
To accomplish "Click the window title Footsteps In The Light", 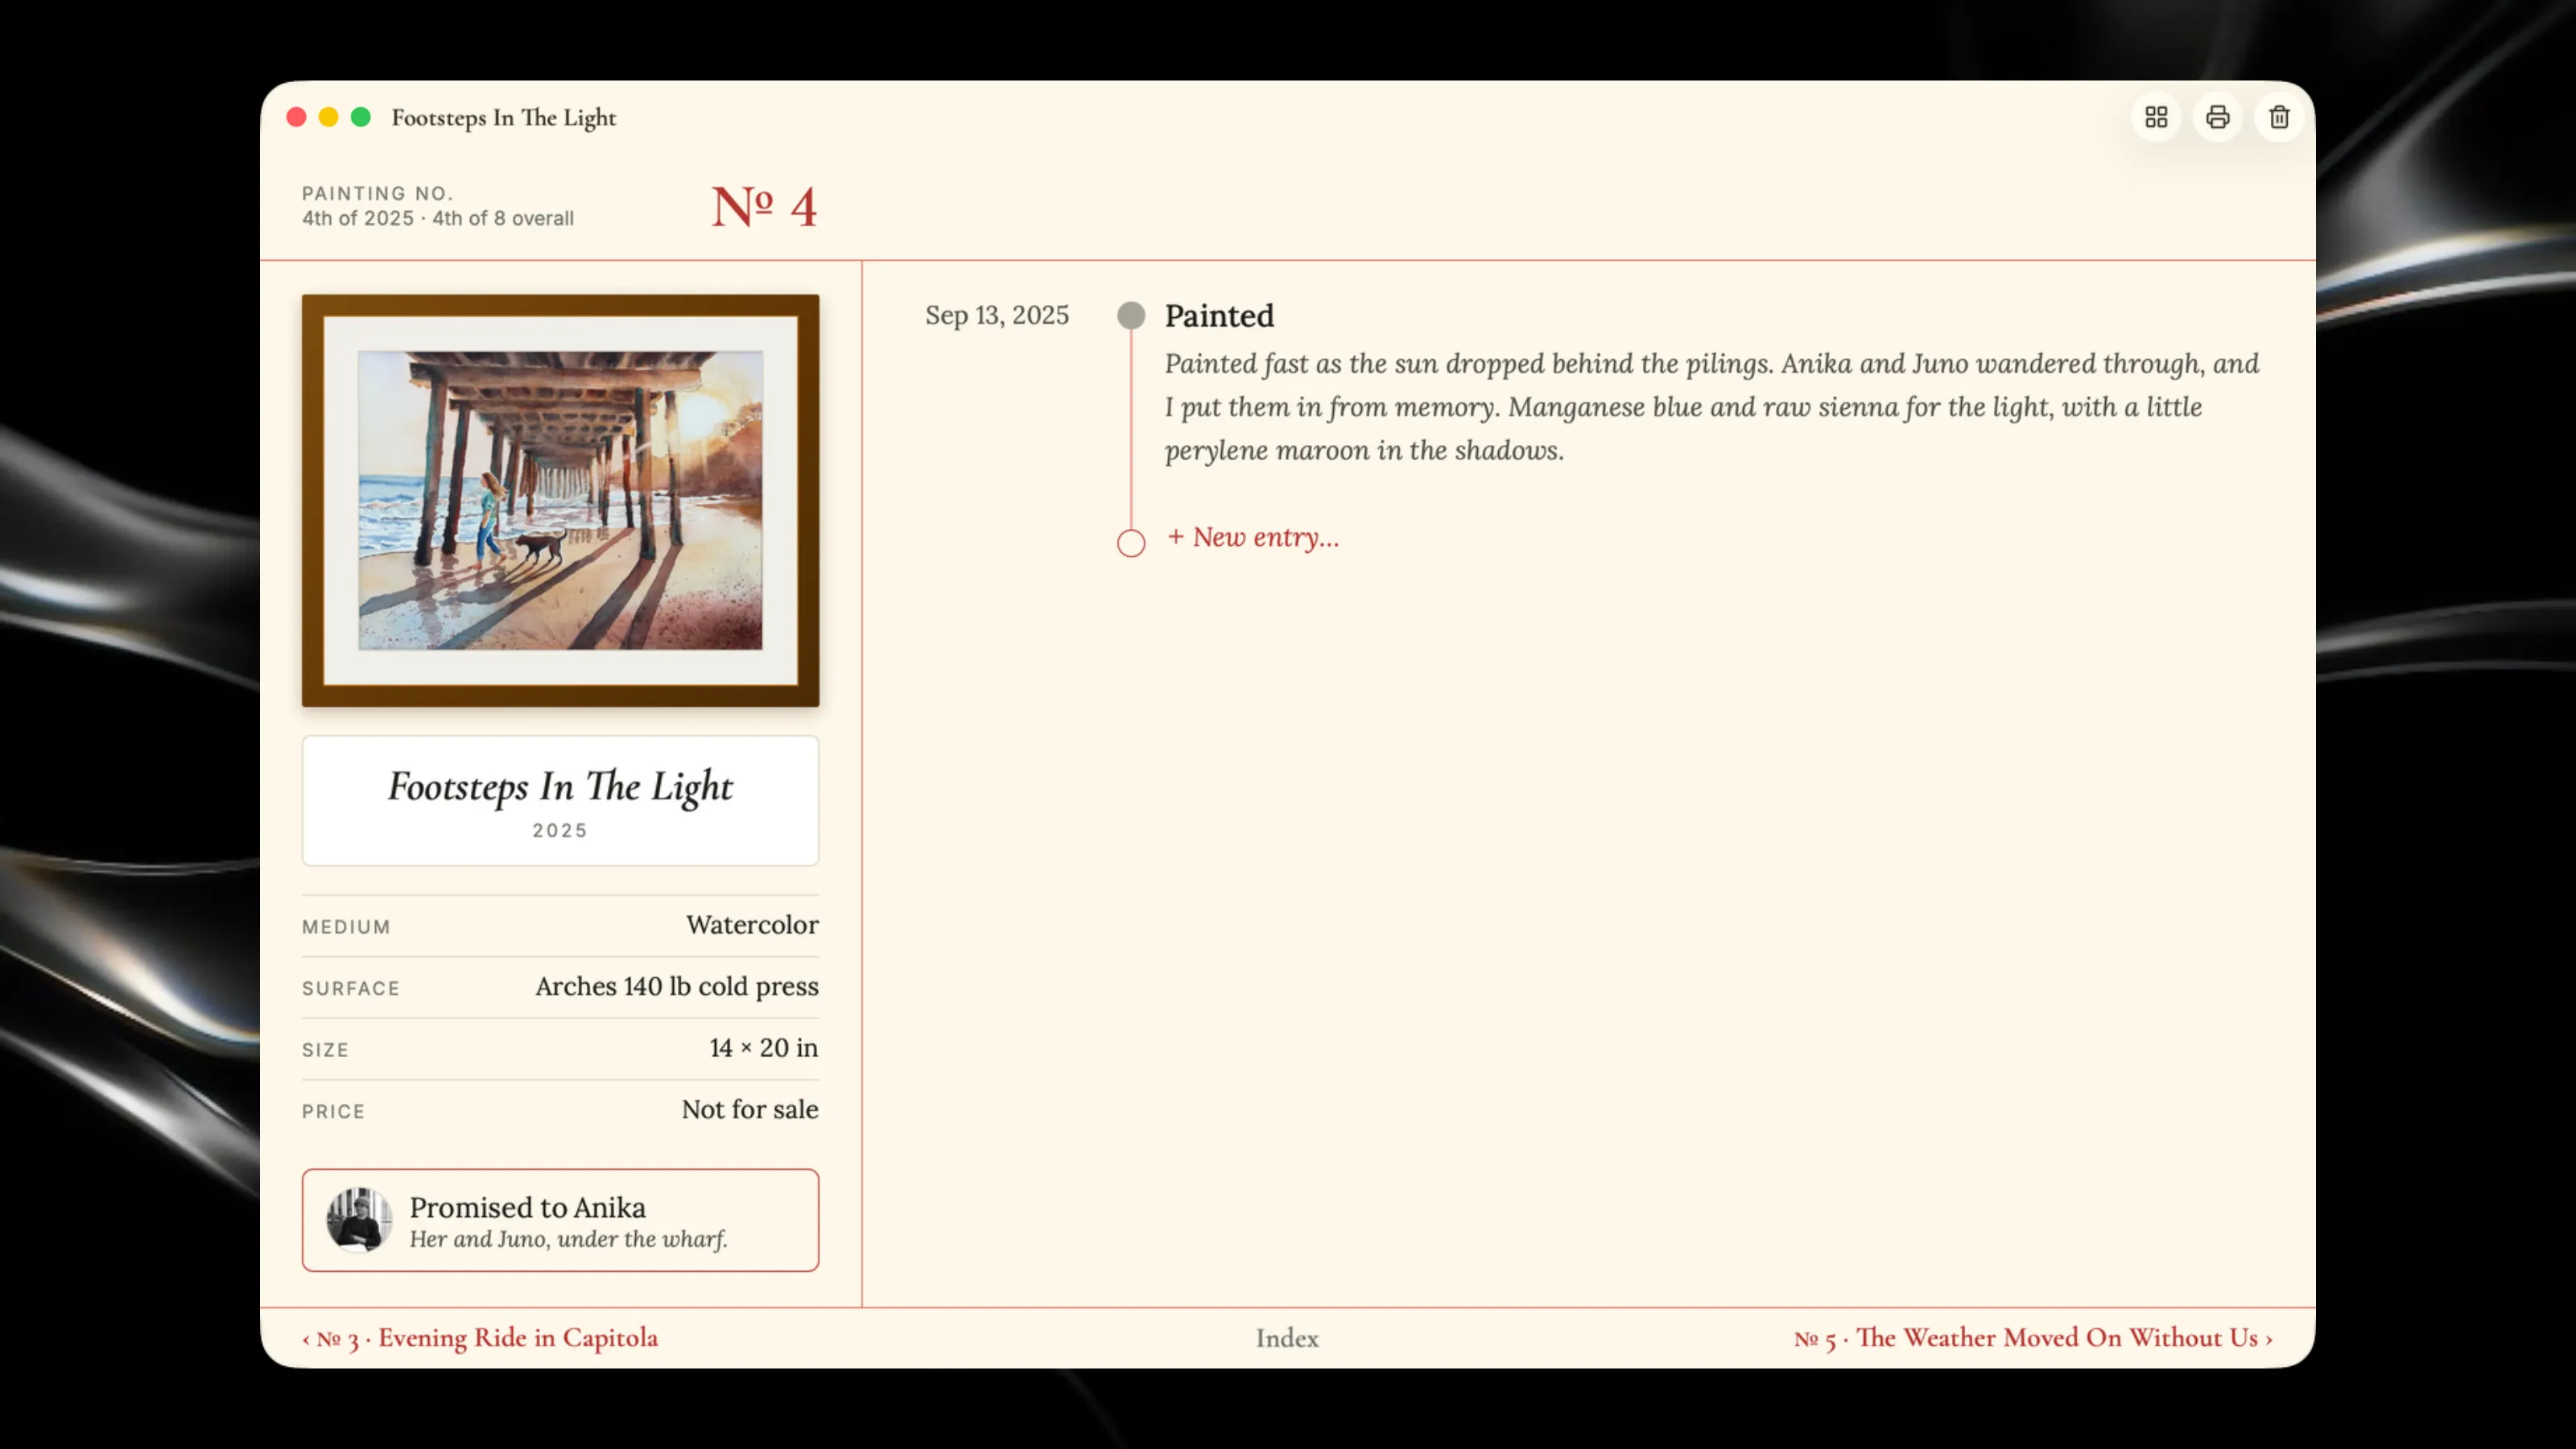I will tap(504, 117).
